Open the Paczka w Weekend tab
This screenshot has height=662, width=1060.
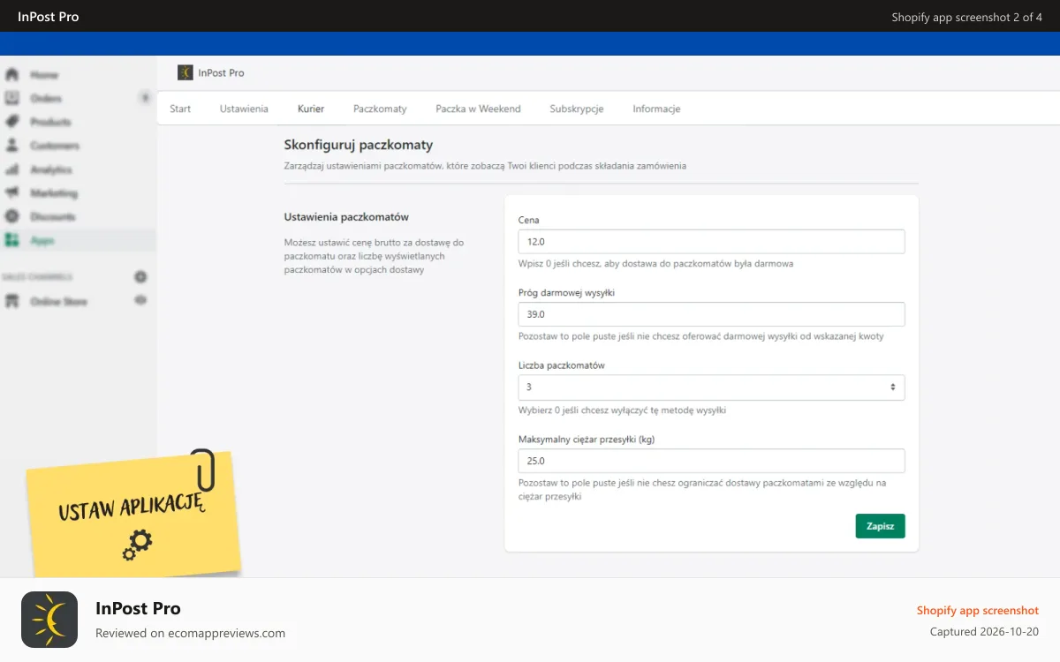click(x=478, y=109)
